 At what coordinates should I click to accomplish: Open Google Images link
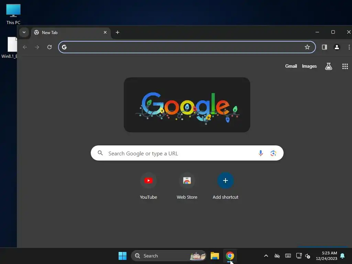tap(309, 66)
